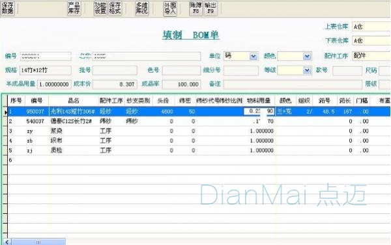Click the 组织 column header
391x245 pixels.
click(x=304, y=101)
